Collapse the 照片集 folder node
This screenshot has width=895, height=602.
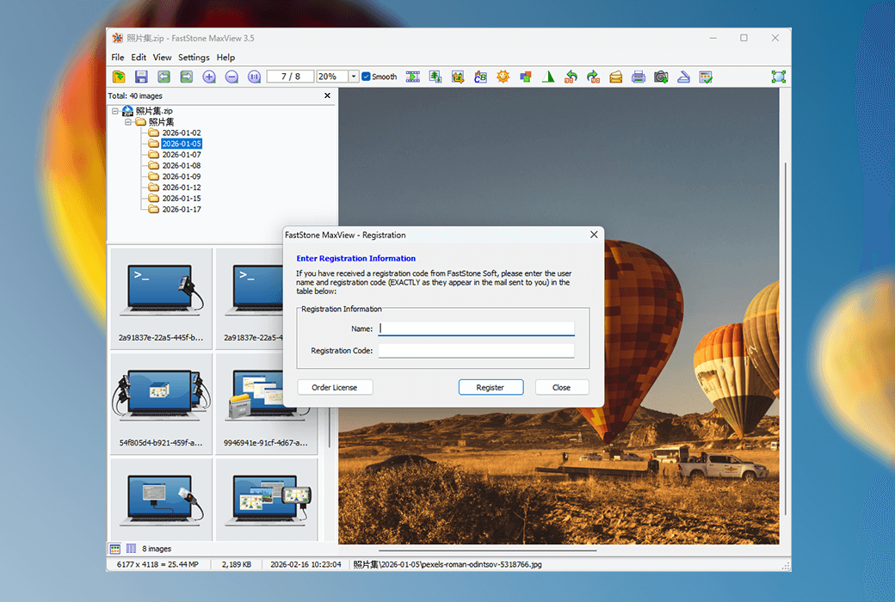127,122
